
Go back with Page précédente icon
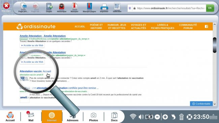[24, 6]
